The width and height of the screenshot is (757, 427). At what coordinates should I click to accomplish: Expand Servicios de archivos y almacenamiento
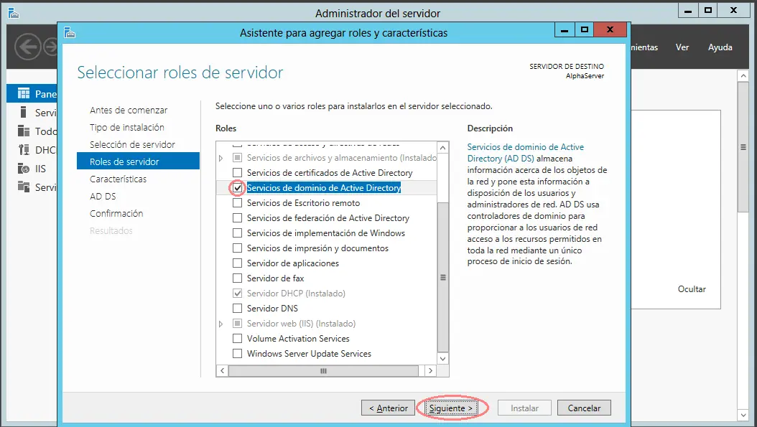coord(221,158)
